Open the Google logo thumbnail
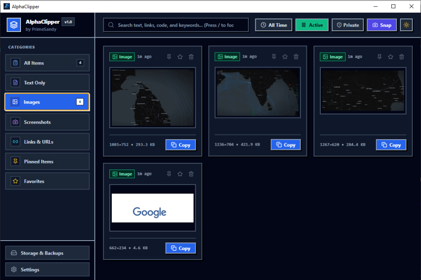The width and height of the screenshot is (421, 280). click(153, 208)
